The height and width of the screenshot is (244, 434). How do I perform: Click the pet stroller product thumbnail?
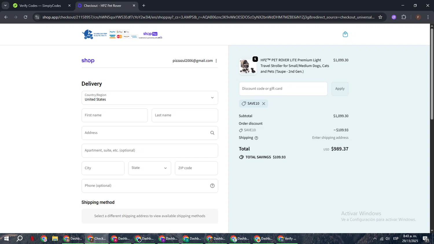point(248,66)
